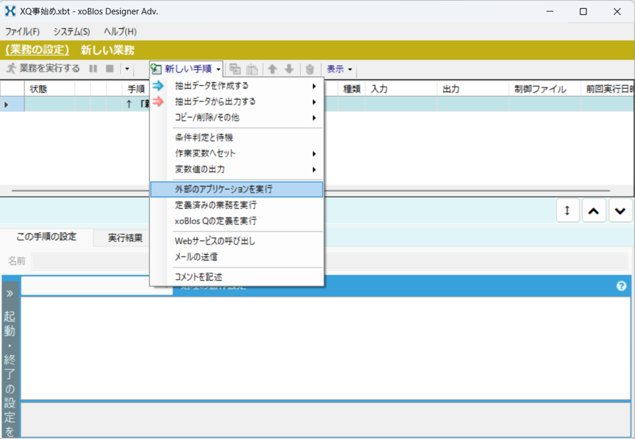Click the blue help question mark icon

click(x=621, y=286)
